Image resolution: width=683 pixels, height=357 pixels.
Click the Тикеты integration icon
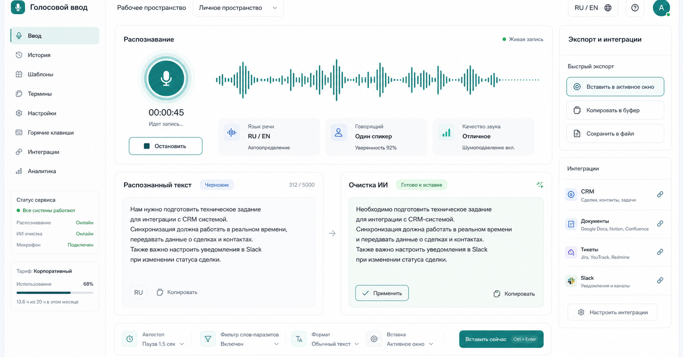point(571,253)
